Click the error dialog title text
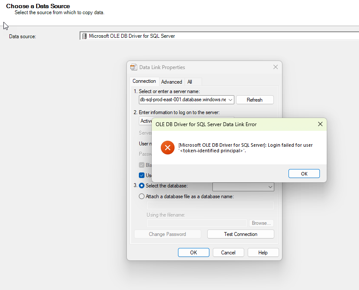This screenshot has width=359, height=290. coord(206,124)
